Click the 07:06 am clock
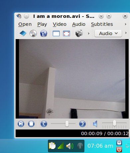130x153 pixels. coord(100,146)
